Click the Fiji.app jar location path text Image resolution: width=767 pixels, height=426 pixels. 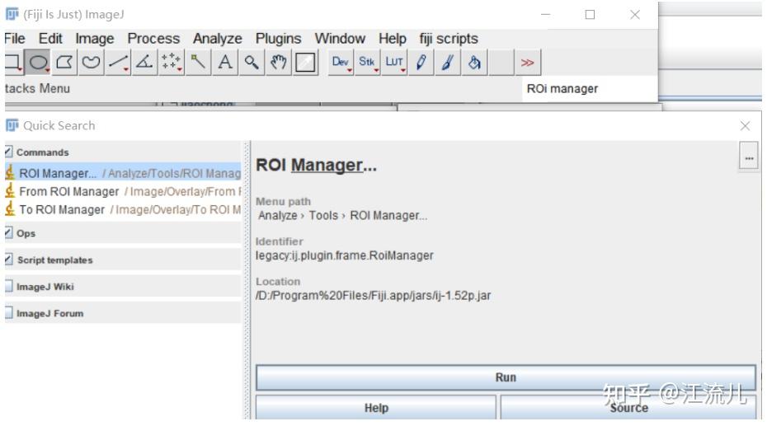(374, 296)
